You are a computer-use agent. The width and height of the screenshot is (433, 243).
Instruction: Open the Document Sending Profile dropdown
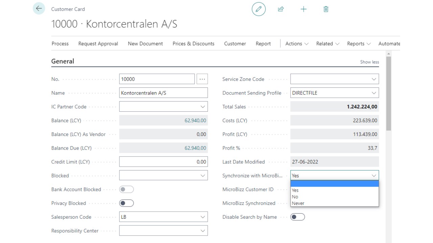point(374,93)
